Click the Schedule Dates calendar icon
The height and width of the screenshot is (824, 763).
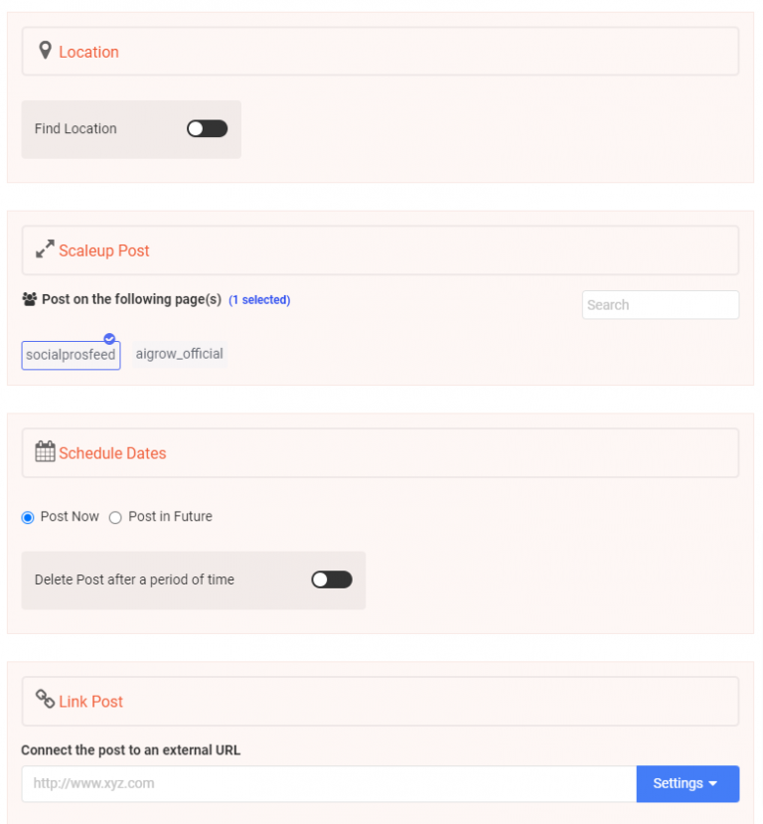tap(45, 452)
